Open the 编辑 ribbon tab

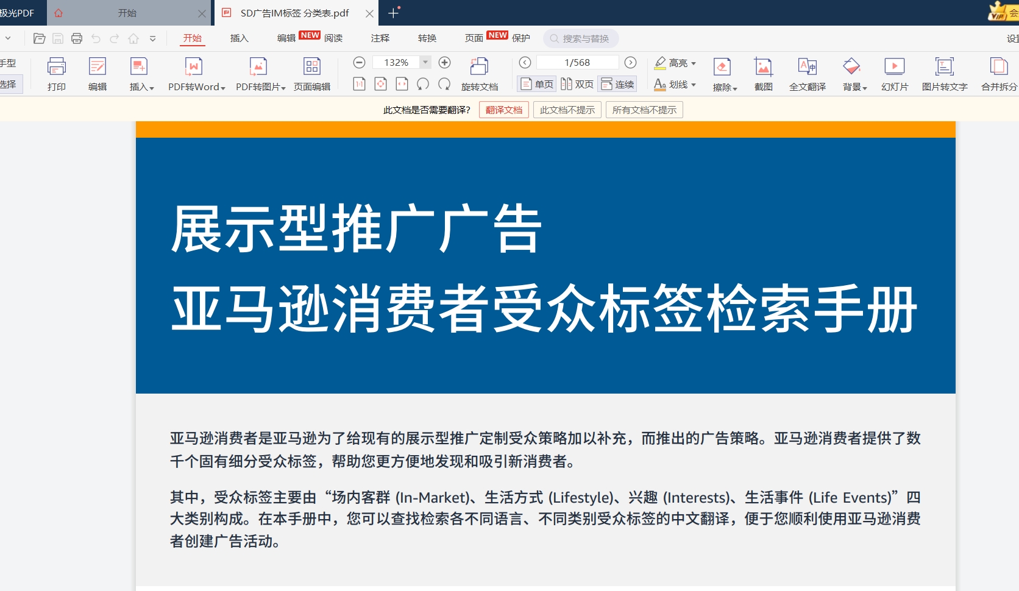[286, 38]
